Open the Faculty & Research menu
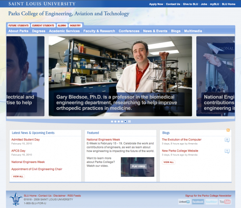The image size is (241, 208). point(99,31)
